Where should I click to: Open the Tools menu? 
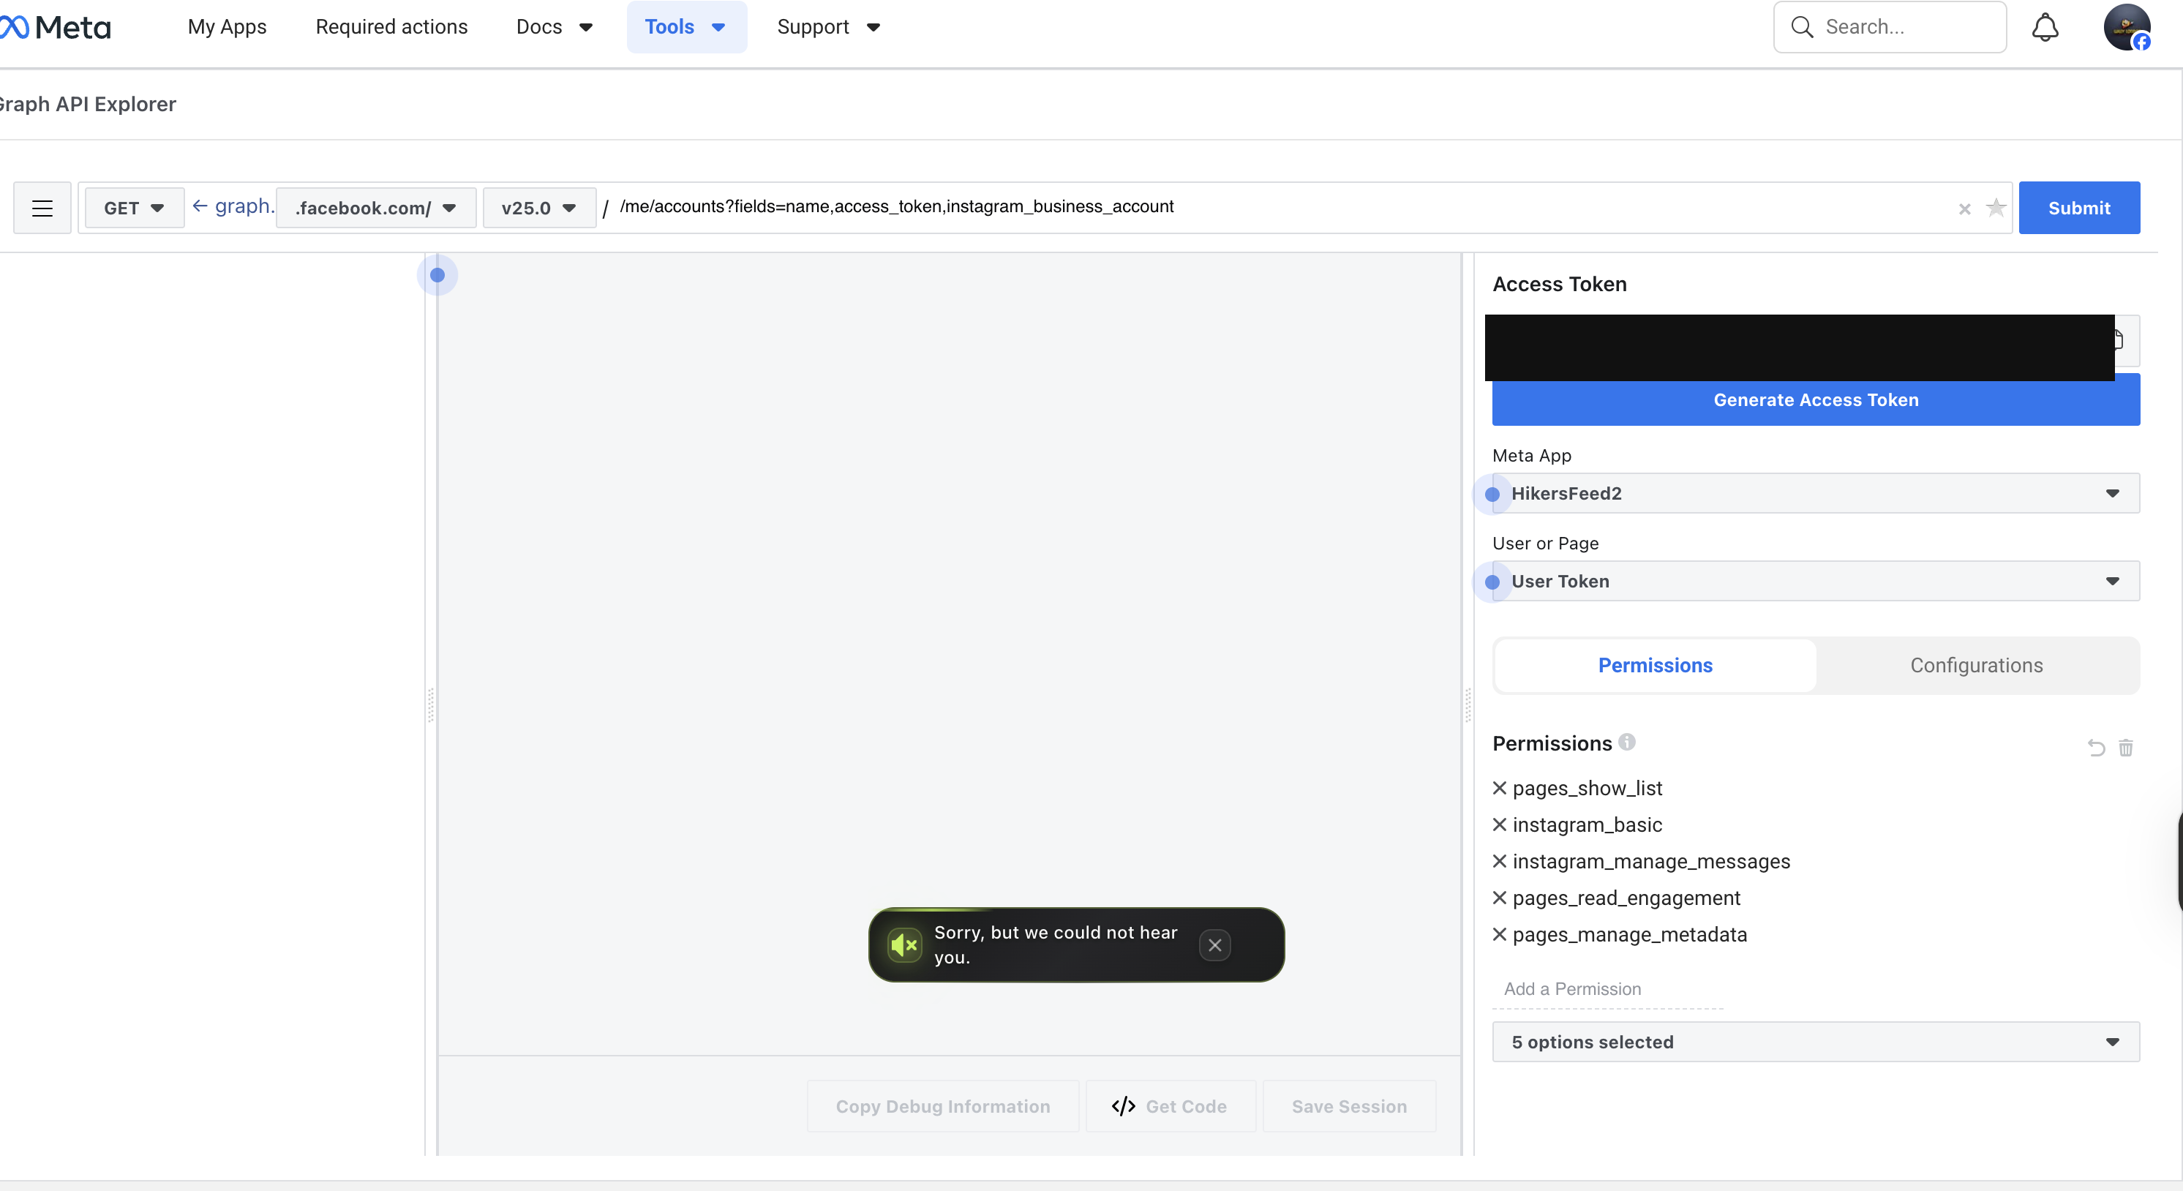pos(686,26)
